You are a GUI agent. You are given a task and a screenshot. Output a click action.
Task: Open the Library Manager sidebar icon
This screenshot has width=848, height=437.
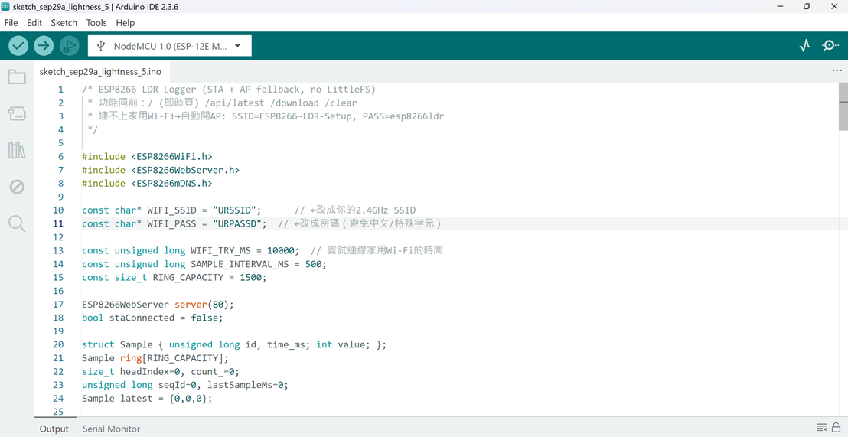pyautogui.click(x=17, y=150)
